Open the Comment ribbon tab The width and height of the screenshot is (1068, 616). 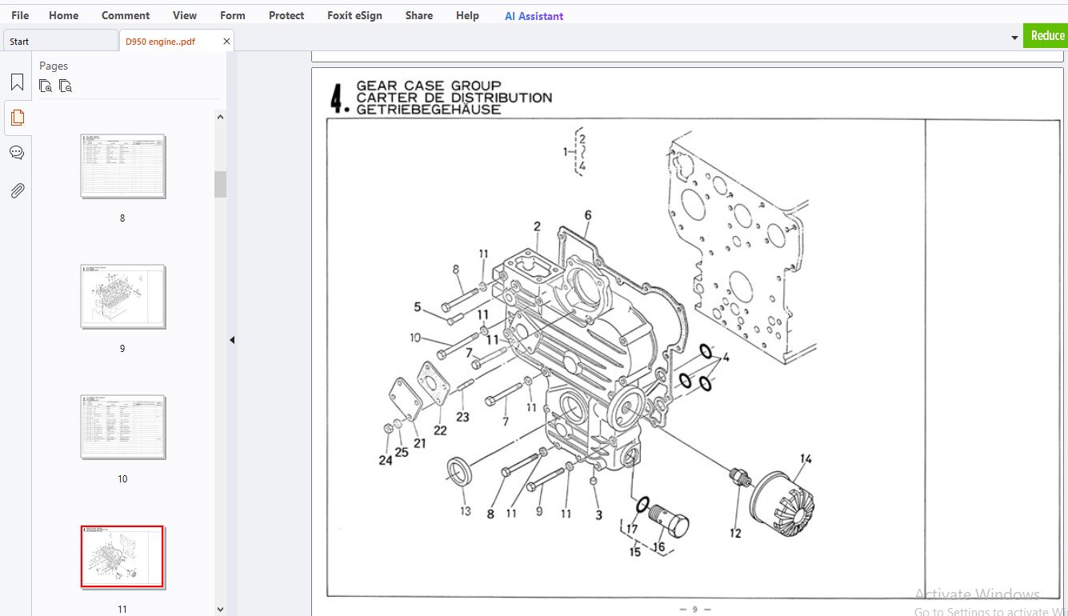tap(126, 15)
